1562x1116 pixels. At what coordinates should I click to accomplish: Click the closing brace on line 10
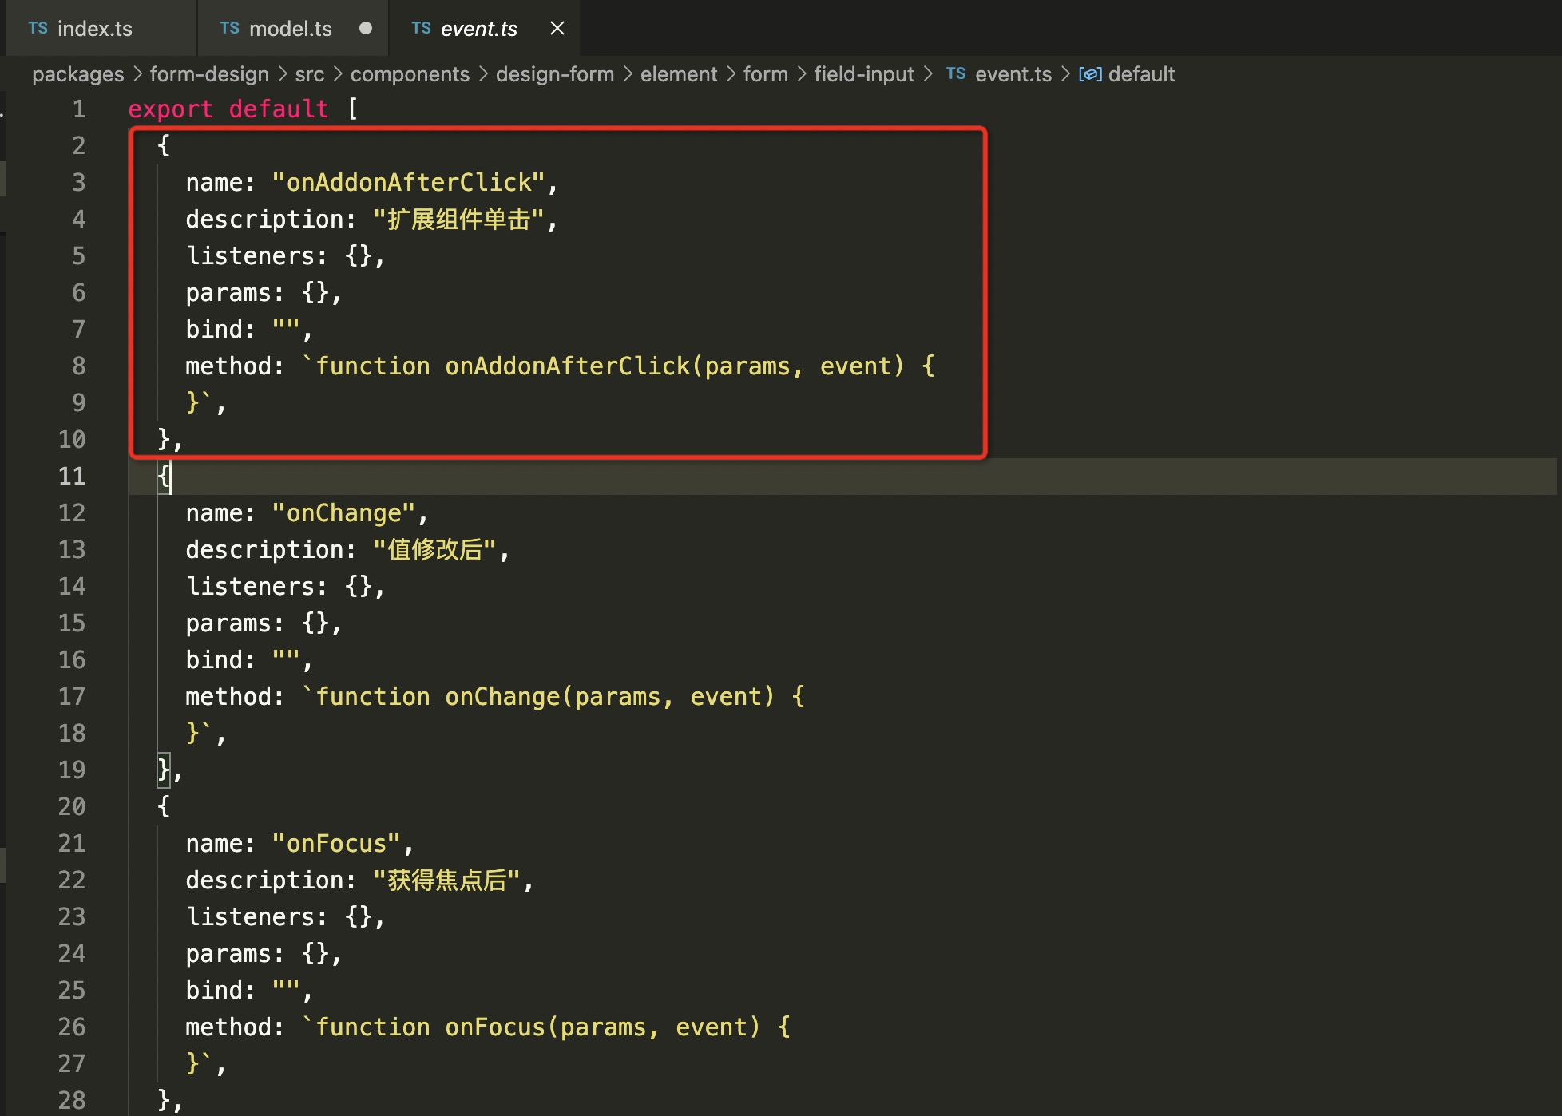pyautogui.click(x=164, y=439)
